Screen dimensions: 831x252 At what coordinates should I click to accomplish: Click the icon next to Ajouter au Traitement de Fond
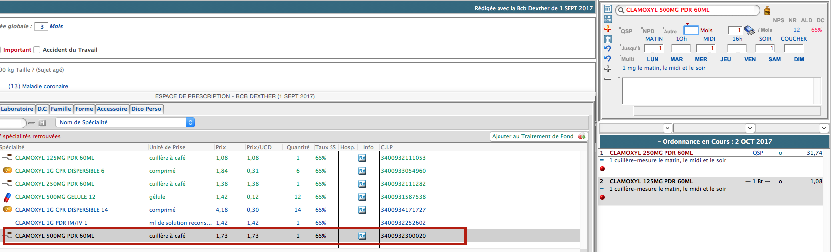[x=582, y=136]
